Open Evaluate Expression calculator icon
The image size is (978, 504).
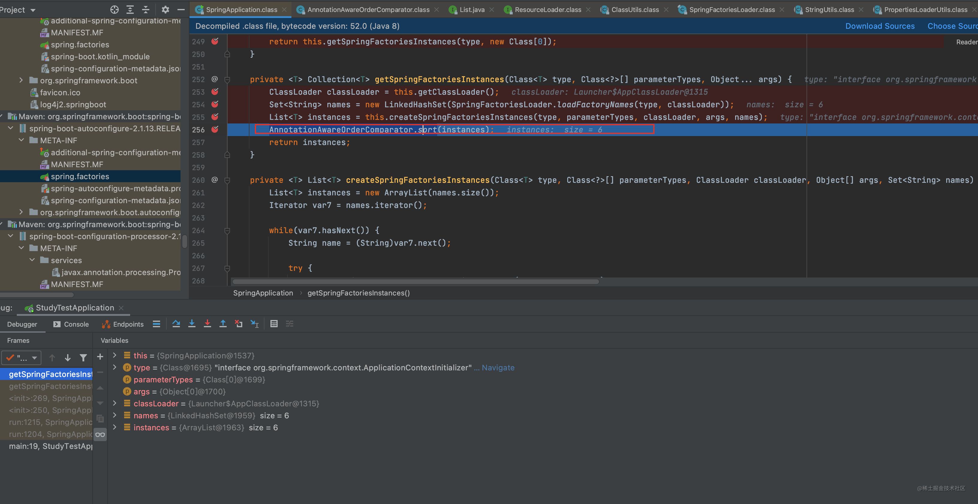274,324
